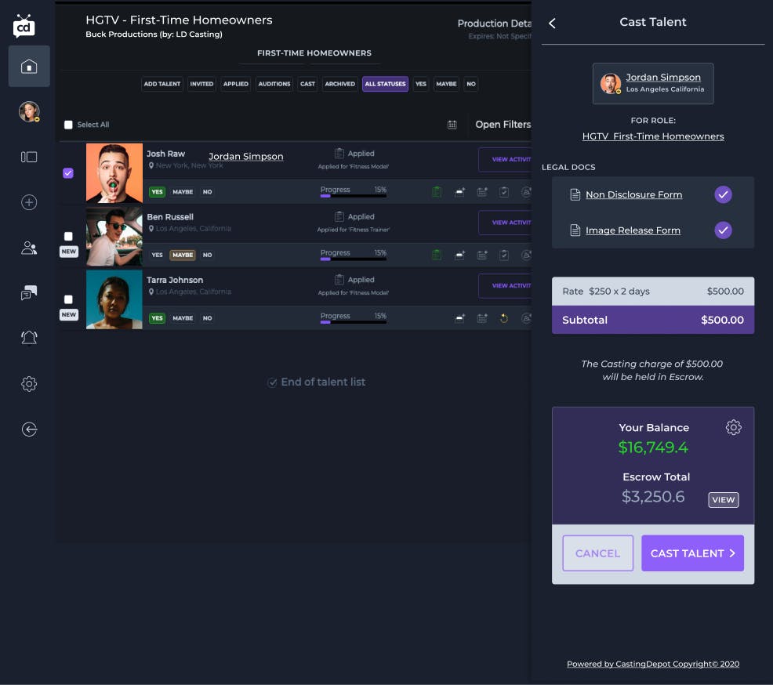The image size is (773, 685).
Task: Open Ben Russell's profile photo thumbnail
Action: point(114,236)
